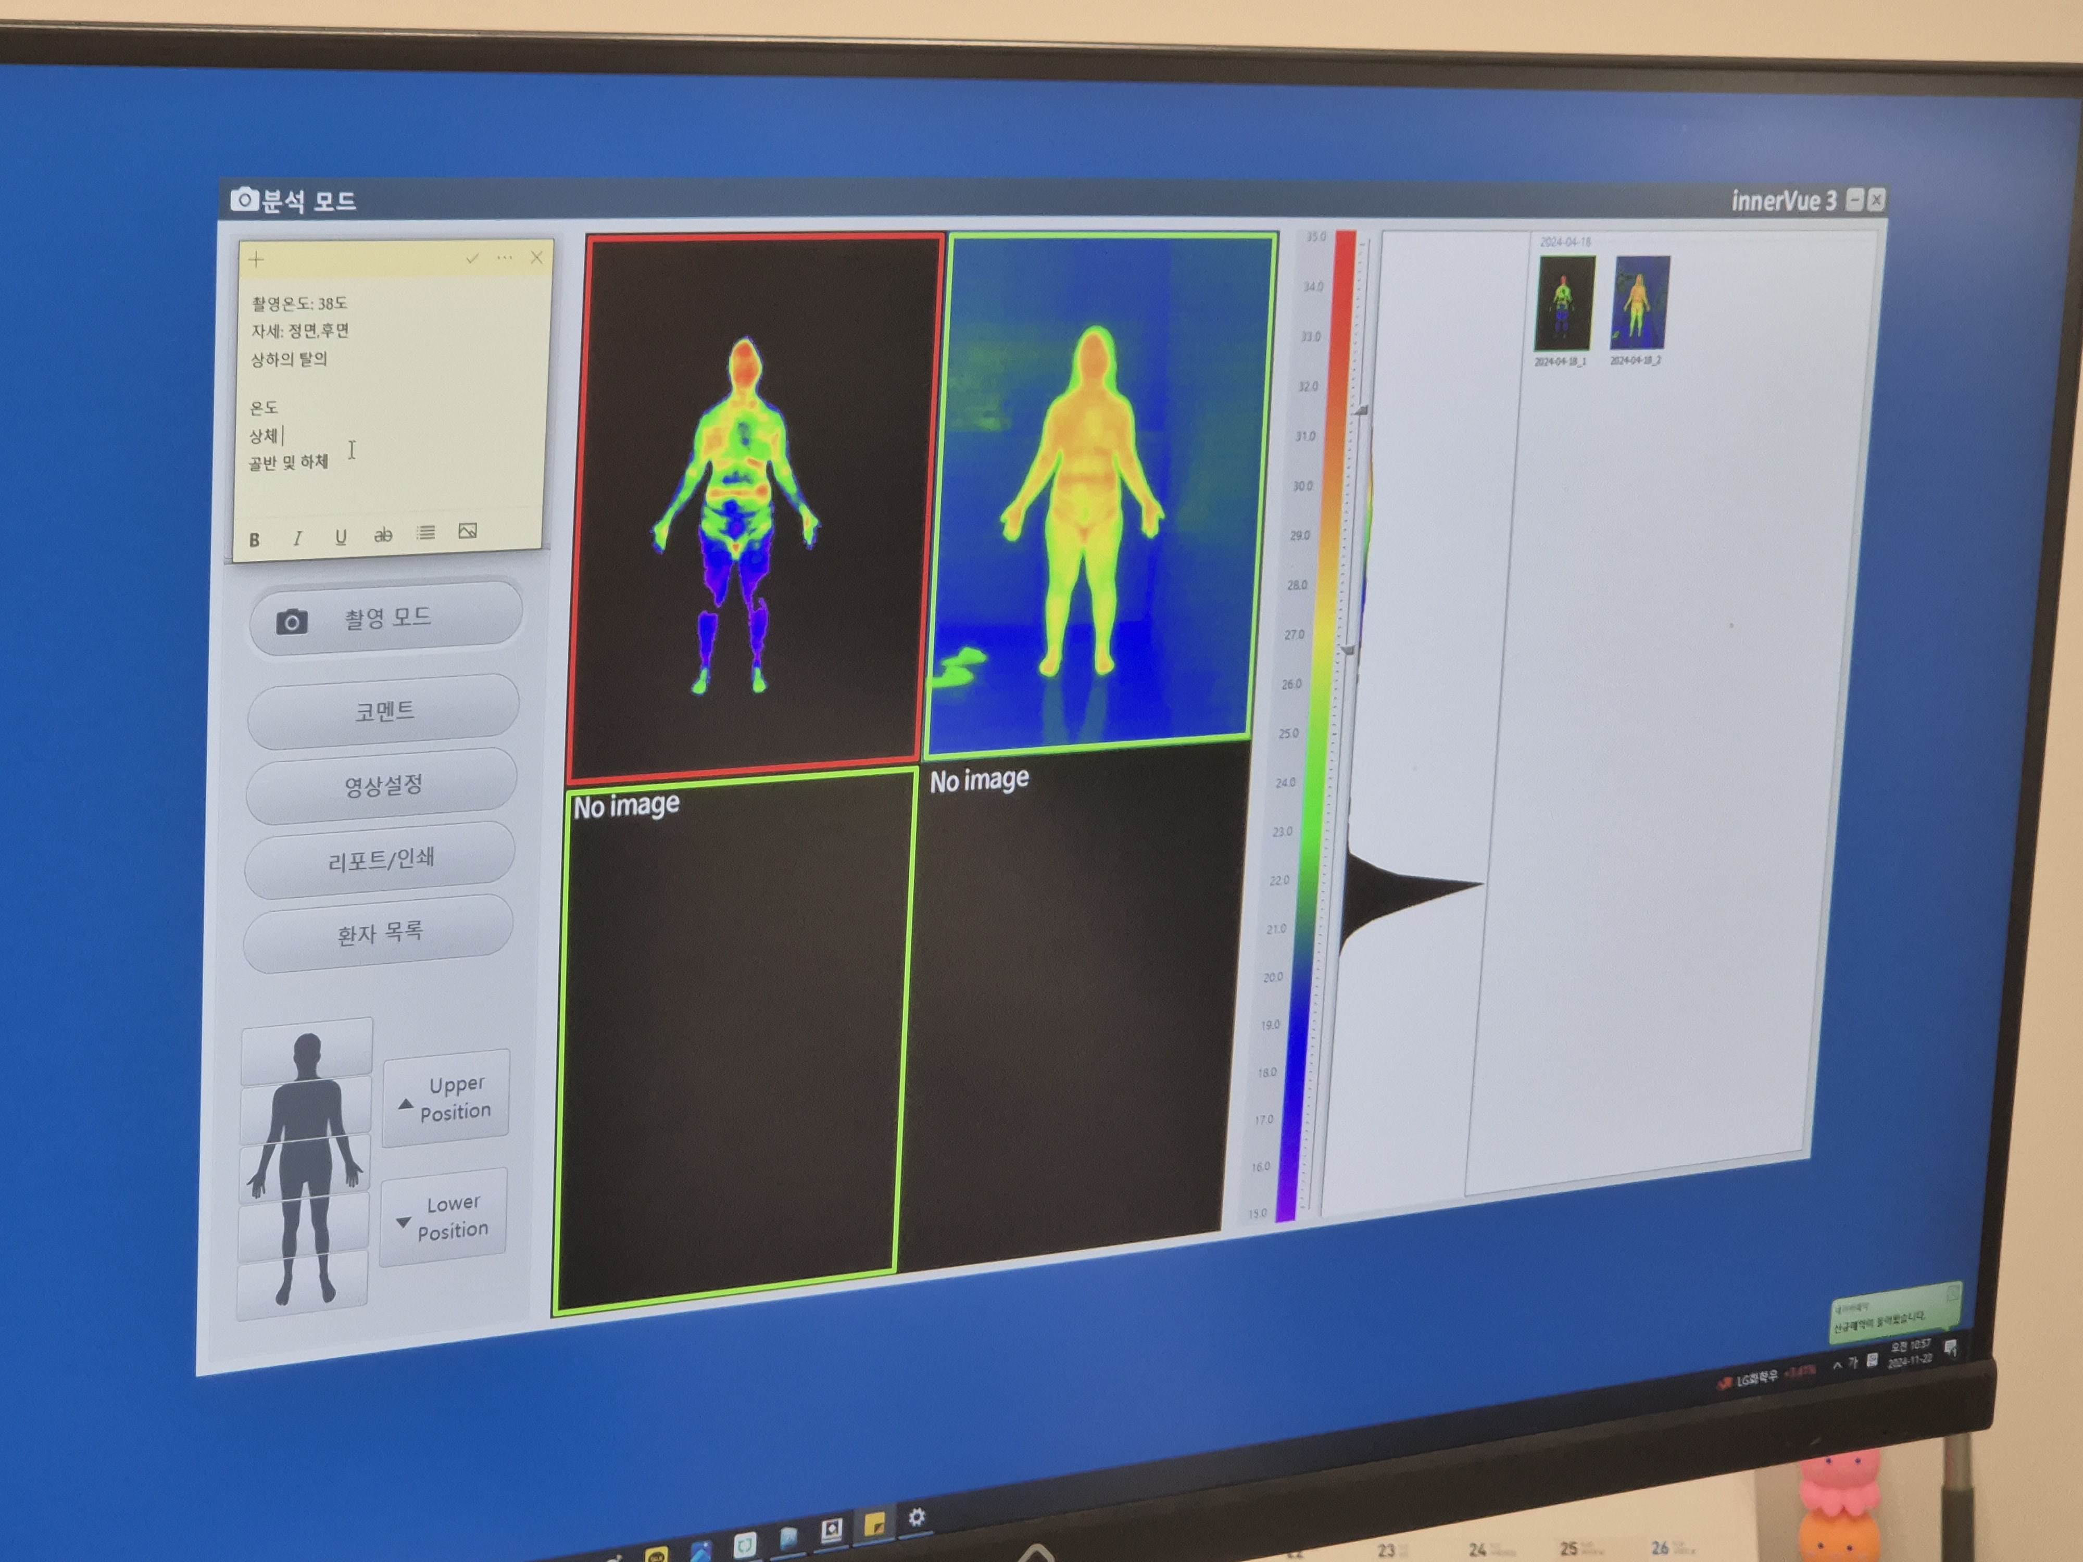The image size is (2083, 1562).
Task: Open 환자 목록 patient list
Action: [x=380, y=933]
